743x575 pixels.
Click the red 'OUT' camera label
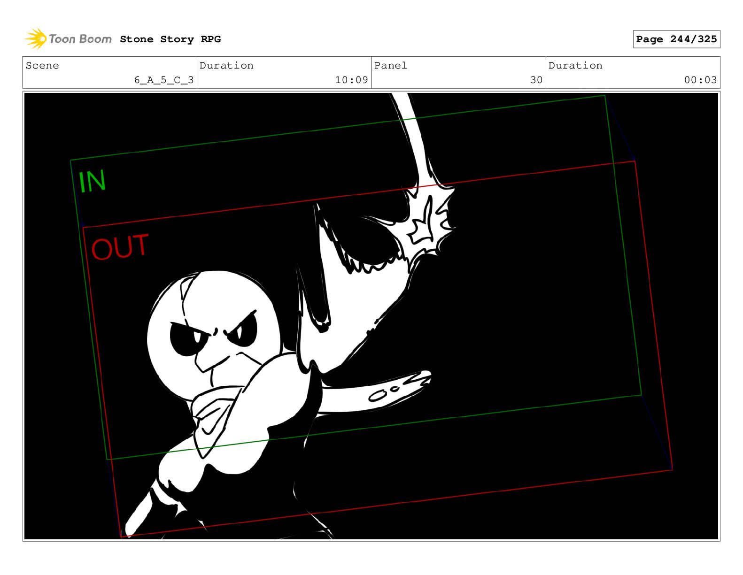tap(120, 247)
